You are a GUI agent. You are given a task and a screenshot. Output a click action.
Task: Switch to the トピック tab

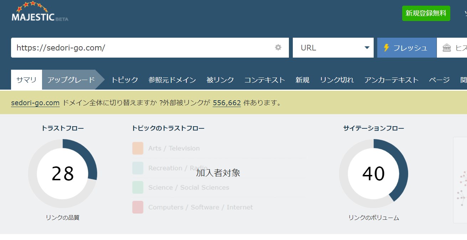pyautogui.click(x=124, y=80)
